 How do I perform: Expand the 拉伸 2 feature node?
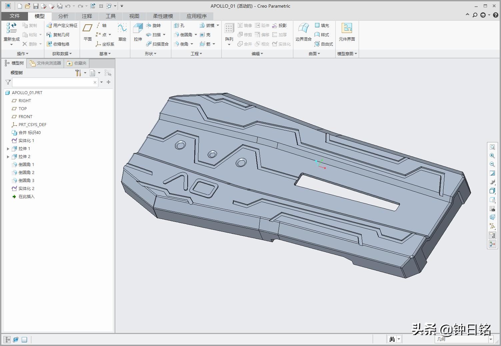(8, 157)
